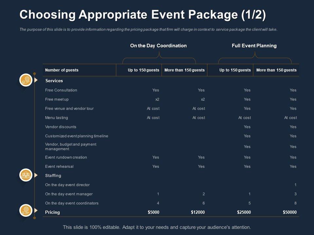This screenshot has width=314, height=235.
Task: Click the arrow pointer beside Services
Action: (x=36, y=80)
